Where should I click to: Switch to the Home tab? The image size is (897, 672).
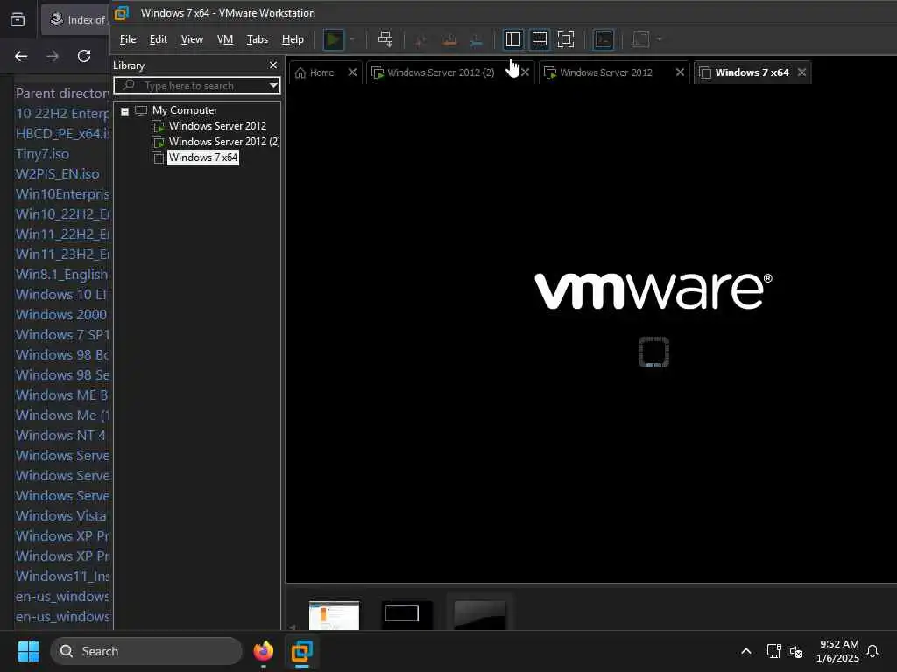[x=321, y=73]
